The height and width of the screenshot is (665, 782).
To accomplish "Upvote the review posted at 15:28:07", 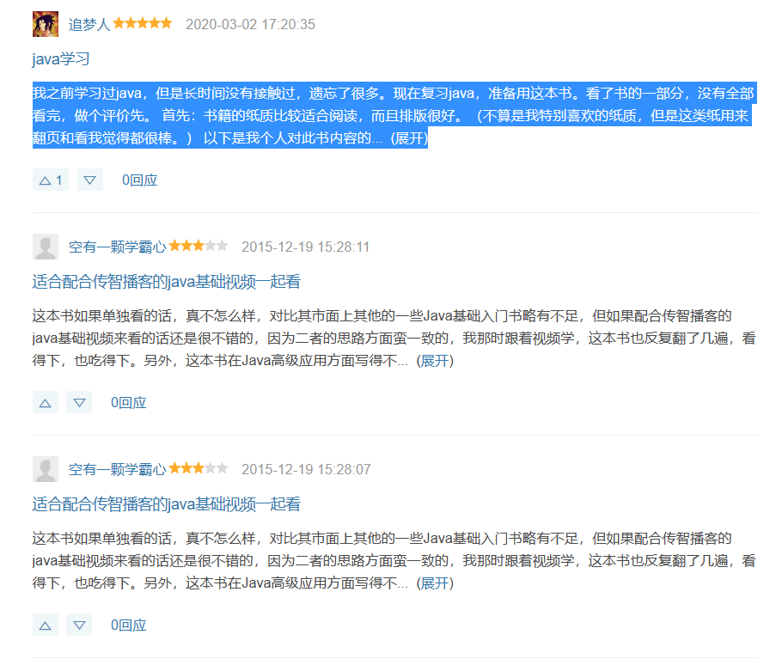I will pos(45,625).
